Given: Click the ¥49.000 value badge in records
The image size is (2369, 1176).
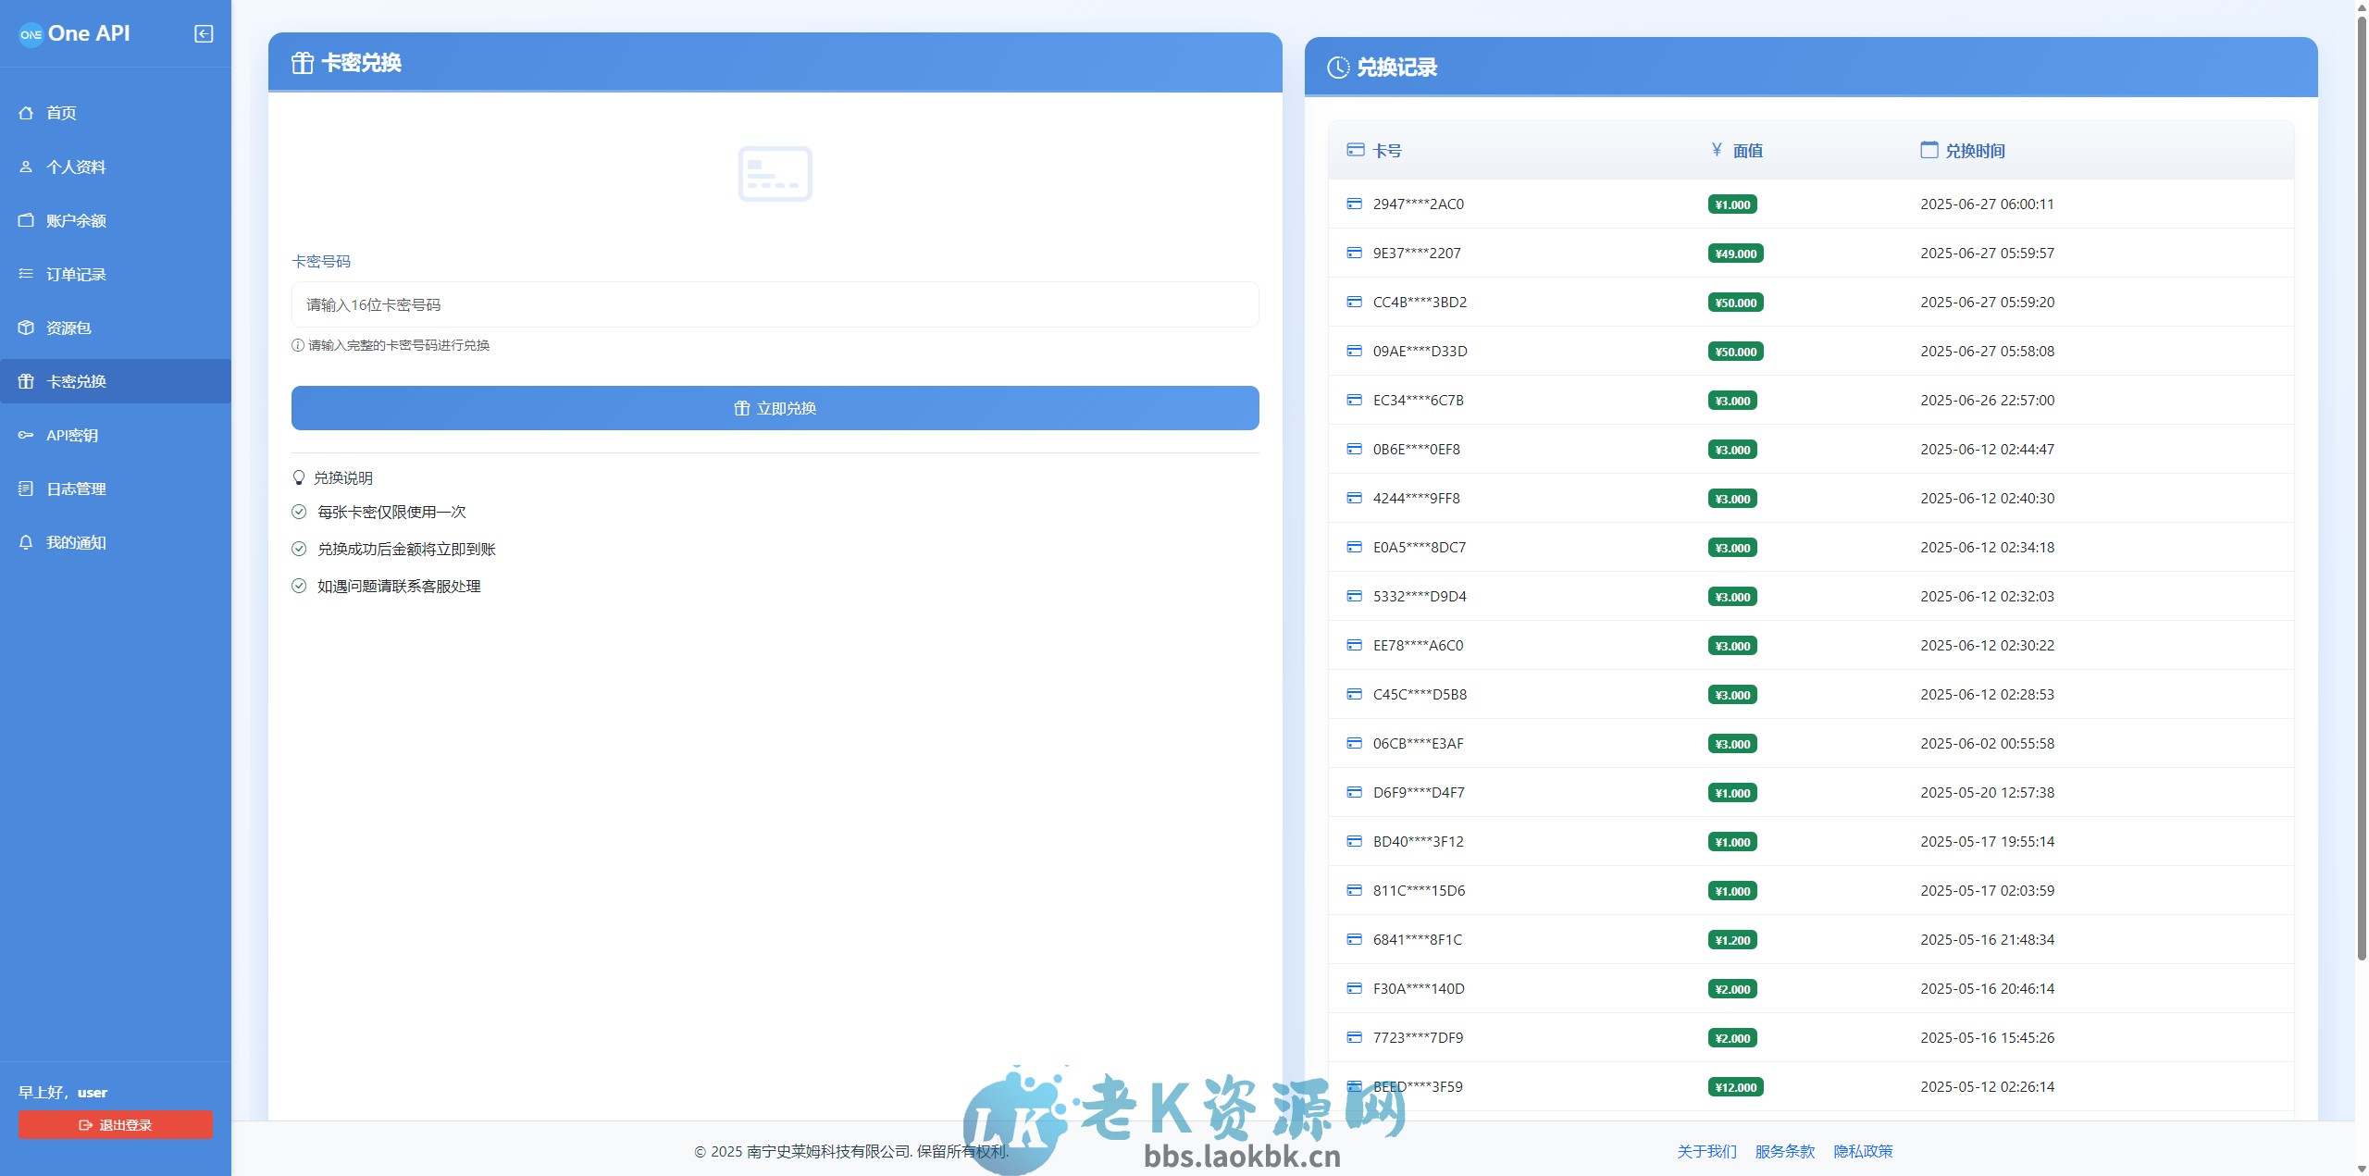Looking at the screenshot, I should point(1735,253).
